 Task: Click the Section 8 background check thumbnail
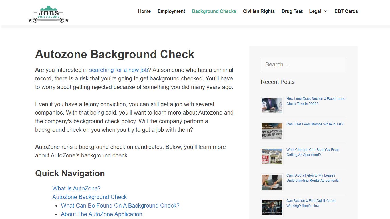click(272, 106)
